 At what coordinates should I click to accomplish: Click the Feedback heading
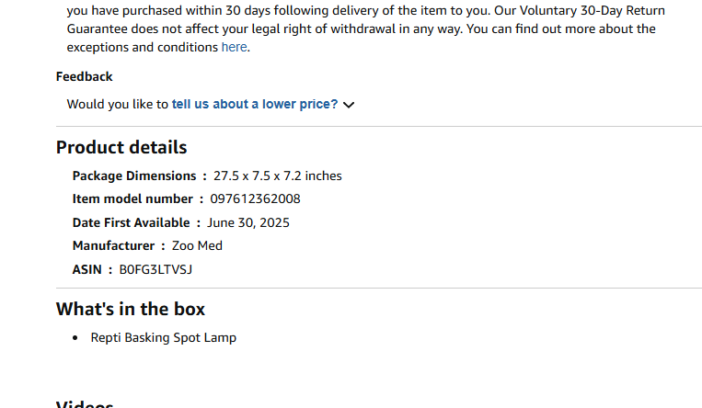(x=85, y=76)
